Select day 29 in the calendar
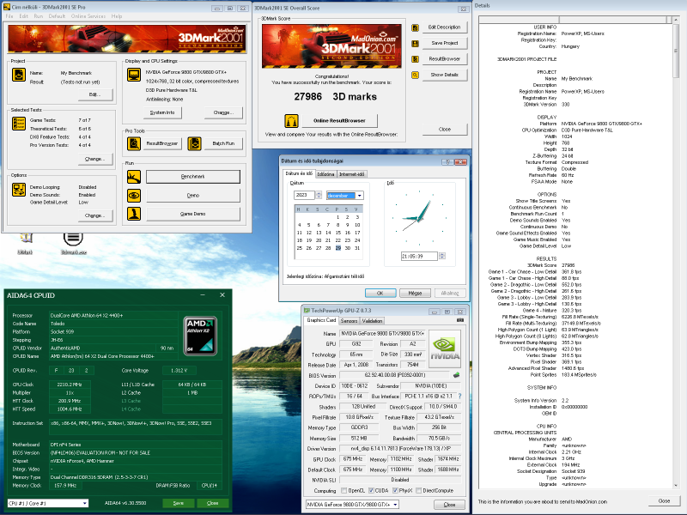 pyautogui.click(x=337, y=248)
